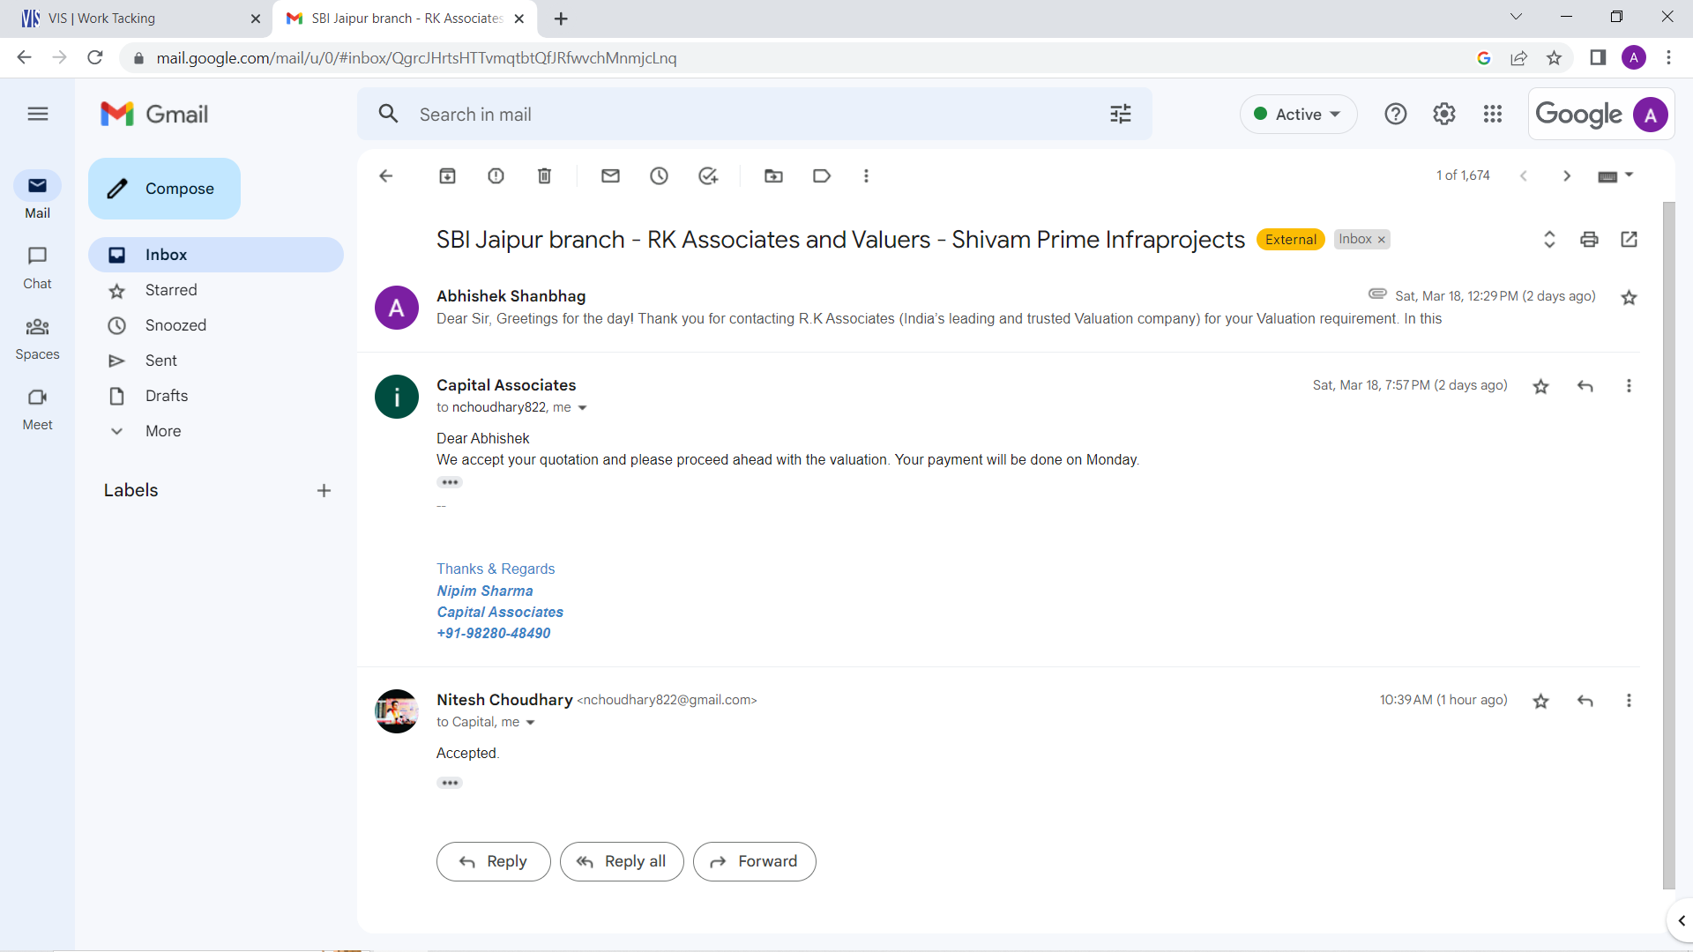Add conversation to Tasks
This screenshot has width=1693, height=952.
[x=707, y=175]
